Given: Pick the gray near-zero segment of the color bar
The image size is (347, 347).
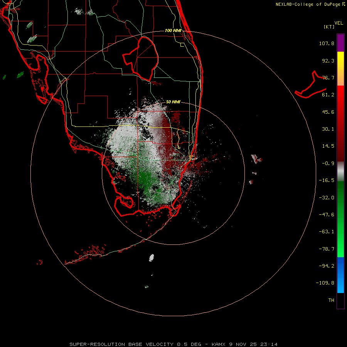Looking at the screenshot, I should pyautogui.click(x=340, y=171).
